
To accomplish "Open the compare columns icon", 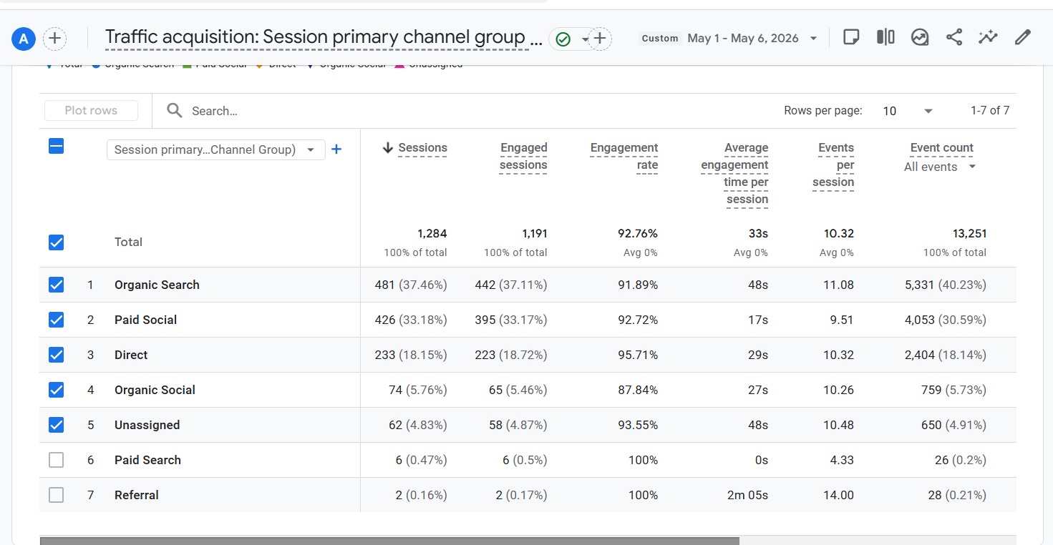I will pos(885,37).
